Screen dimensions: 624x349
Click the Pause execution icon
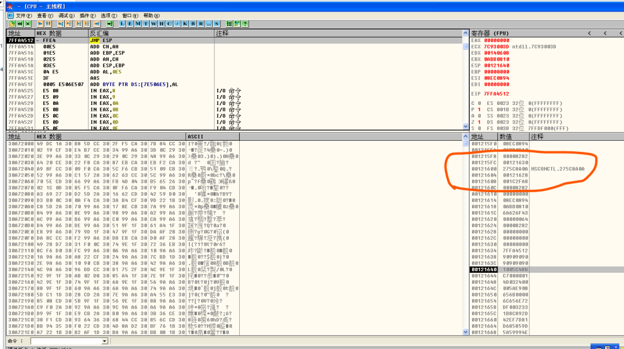tap(48, 24)
